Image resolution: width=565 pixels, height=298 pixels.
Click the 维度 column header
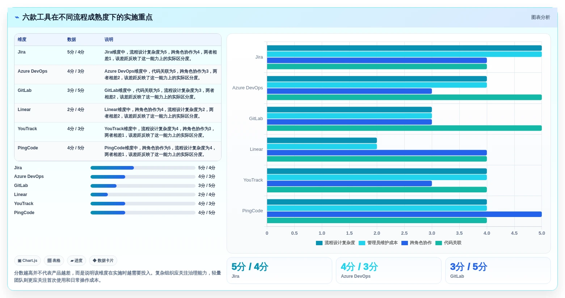[22, 39]
